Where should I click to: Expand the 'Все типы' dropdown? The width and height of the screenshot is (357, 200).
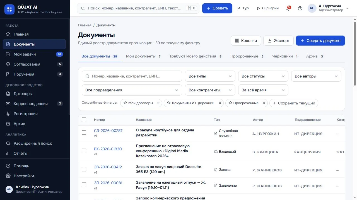(x=210, y=76)
